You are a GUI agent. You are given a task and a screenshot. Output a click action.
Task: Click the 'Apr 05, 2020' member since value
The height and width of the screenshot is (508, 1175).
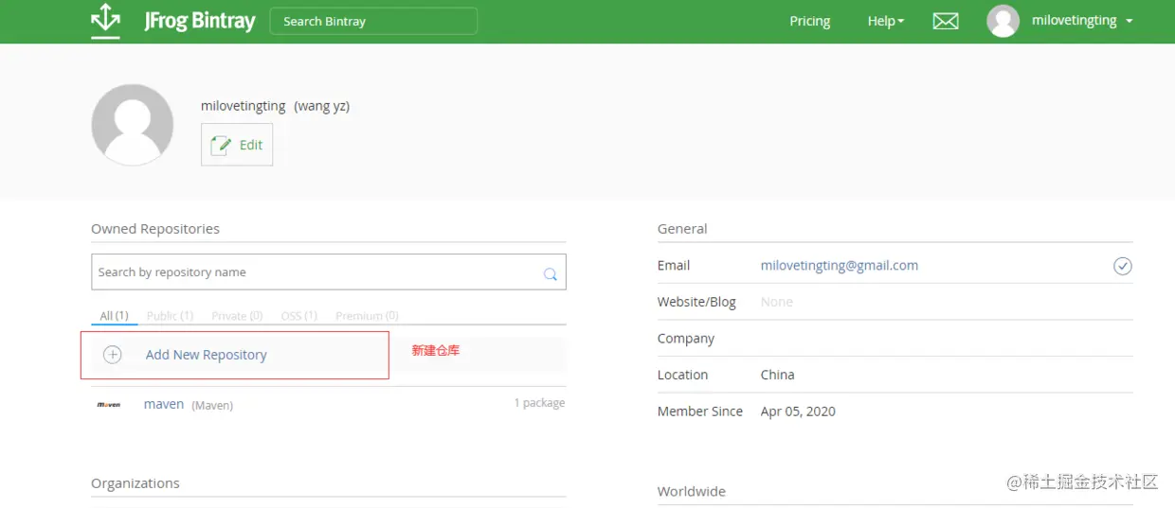(x=798, y=412)
